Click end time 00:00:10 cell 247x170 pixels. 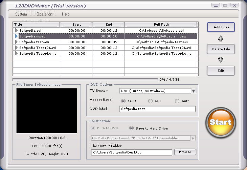[109, 36]
